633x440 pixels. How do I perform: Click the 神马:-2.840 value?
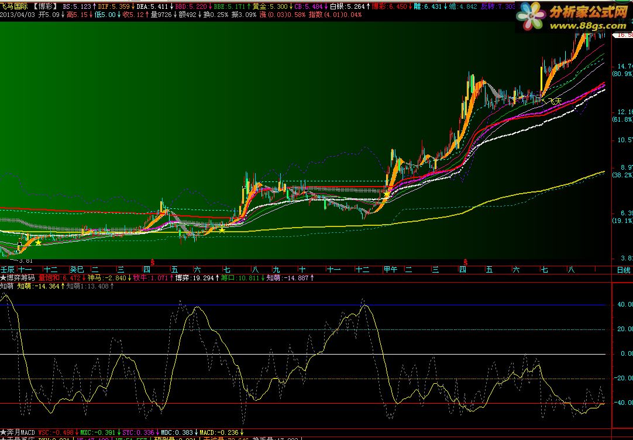[x=107, y=278]
